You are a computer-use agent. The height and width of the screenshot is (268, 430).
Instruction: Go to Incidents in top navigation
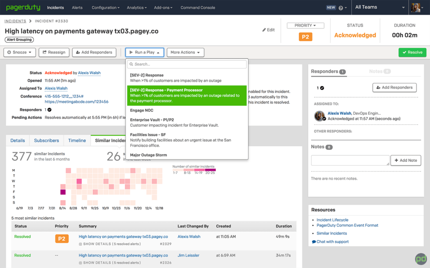(x=55, y=8)
